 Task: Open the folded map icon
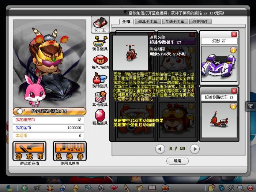tap(139, 188)
